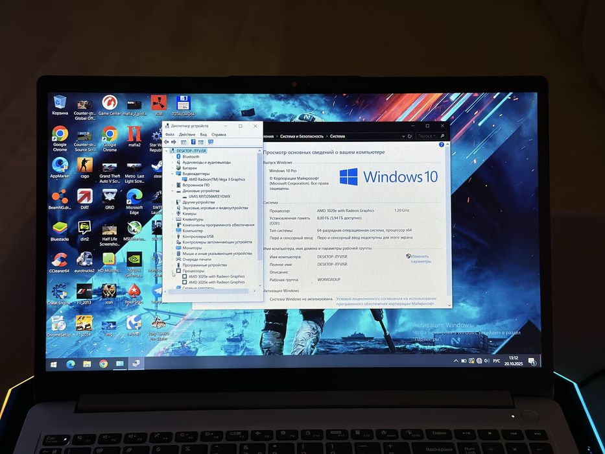Image resolution: width=605 pixels, height=454 pixels.
Task: Select the mafia2 desktop shortcut
Action: [x=134, y=137]
